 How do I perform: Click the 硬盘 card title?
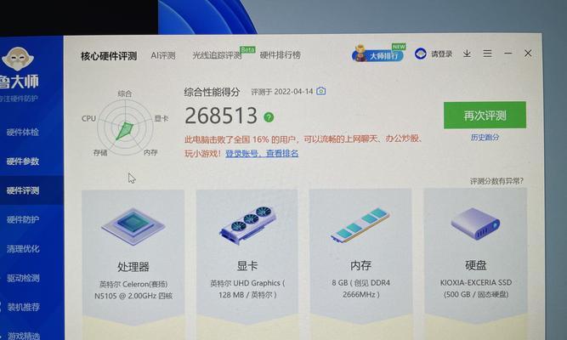(475, 265)
